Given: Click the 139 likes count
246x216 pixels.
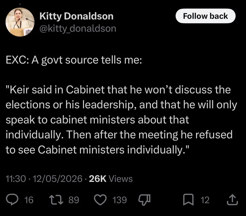Looking at the screenshot, I should pos(119,200).
